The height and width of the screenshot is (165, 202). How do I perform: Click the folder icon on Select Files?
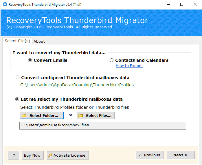point(80,115)
